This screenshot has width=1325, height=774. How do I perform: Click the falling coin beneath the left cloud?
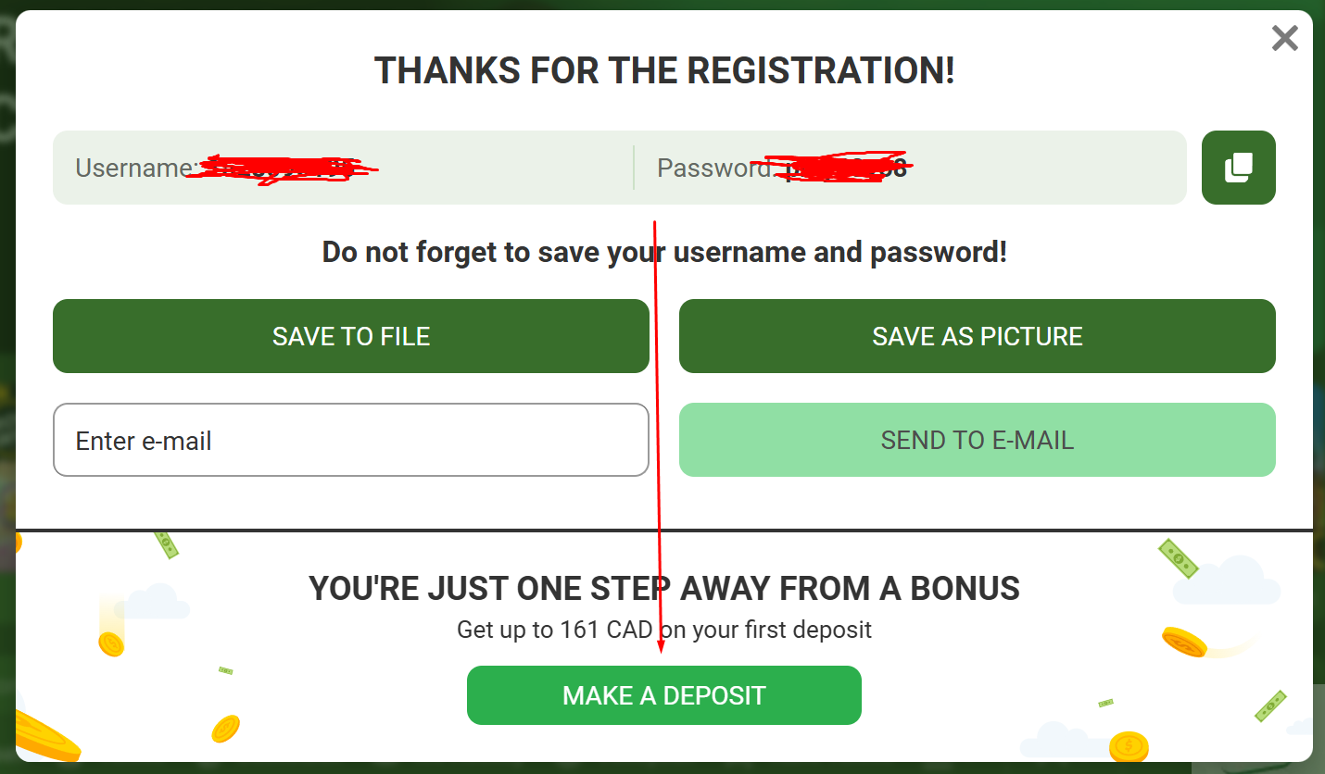tap(111, 643)
